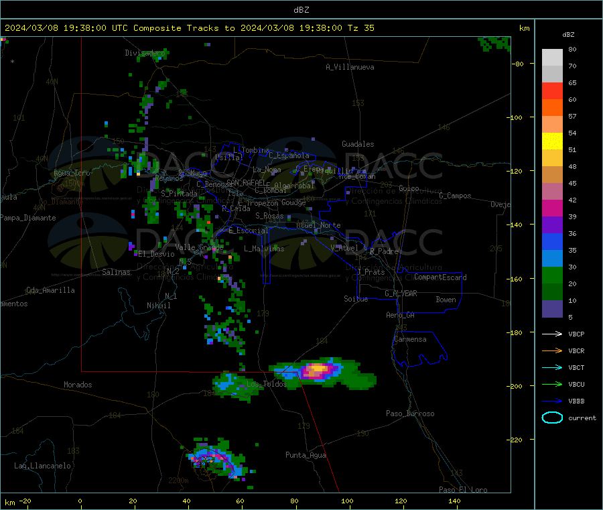This screenshot has width=603, height=510.
Task: Click the G_ALVEAR place label
Action: 401,294
